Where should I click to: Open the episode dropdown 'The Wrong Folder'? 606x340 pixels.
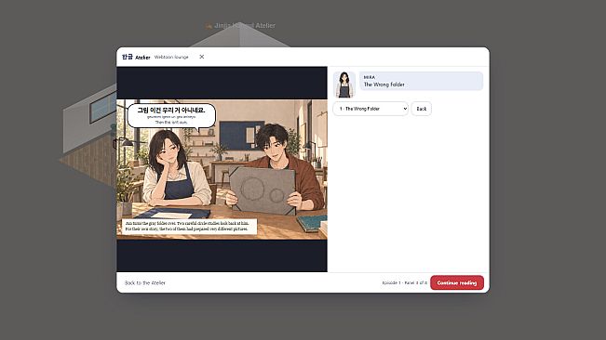[370, 109]
